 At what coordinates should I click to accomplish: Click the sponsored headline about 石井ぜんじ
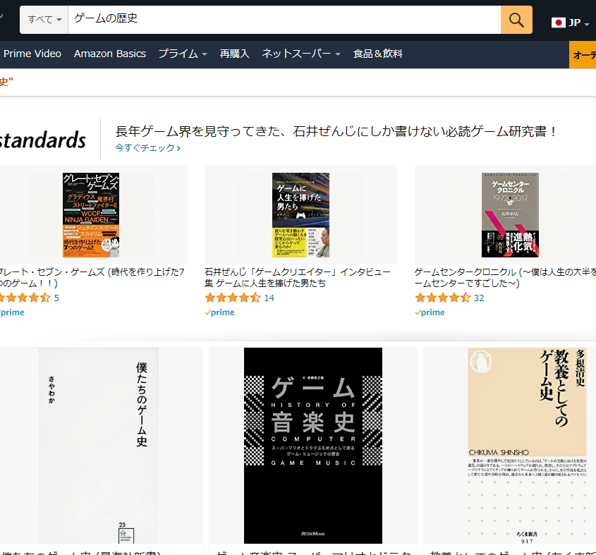tap(336, 132)
